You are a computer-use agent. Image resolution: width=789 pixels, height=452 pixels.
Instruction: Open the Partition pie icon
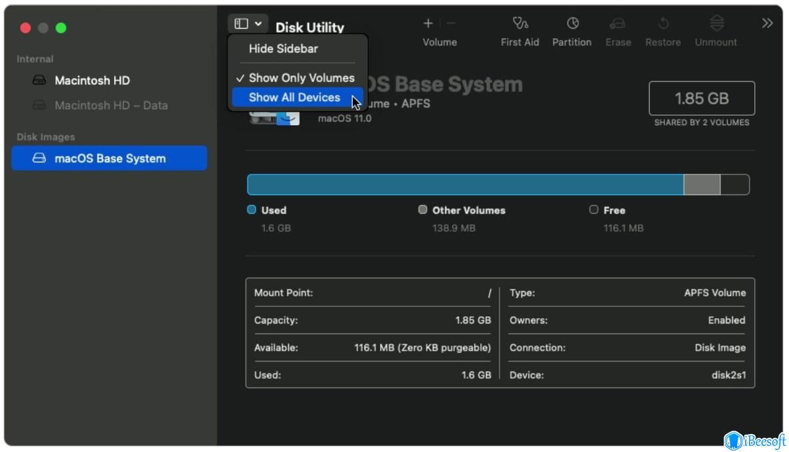click(572, 23)
